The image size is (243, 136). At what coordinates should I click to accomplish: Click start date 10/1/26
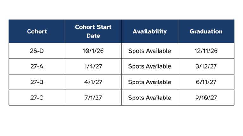[93, 51]
